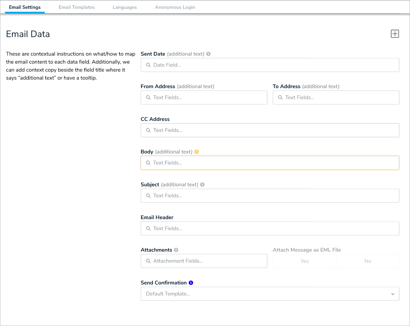The height and width of the screenshot is (326, 410).
Task: Go to the Languages tab
Action: (x=125, y=7)
